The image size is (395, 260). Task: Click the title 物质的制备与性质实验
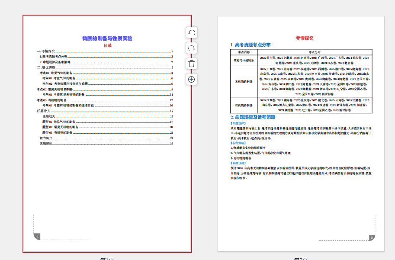(x=107, y=39)
